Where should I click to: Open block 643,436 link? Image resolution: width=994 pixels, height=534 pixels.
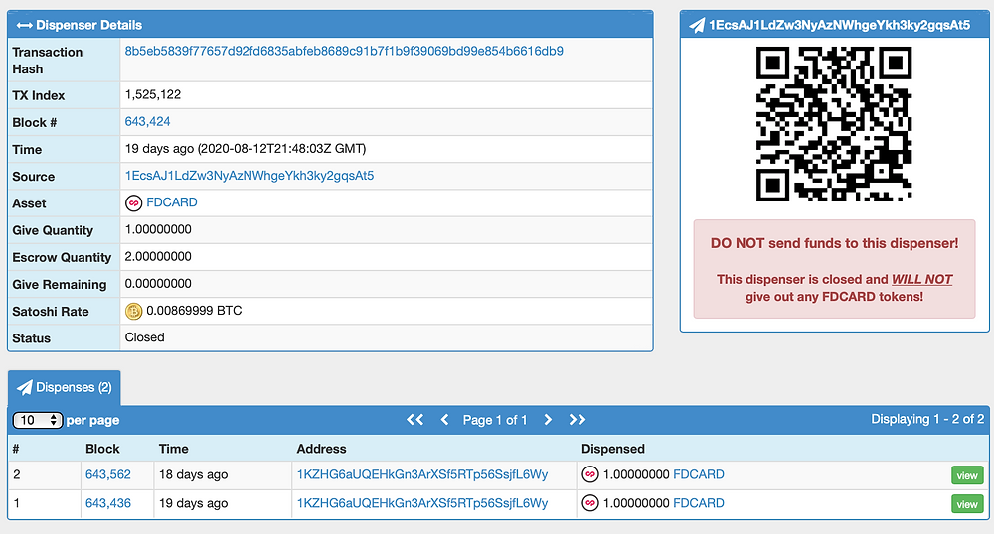pyautogui.click(x=107, y=503)
